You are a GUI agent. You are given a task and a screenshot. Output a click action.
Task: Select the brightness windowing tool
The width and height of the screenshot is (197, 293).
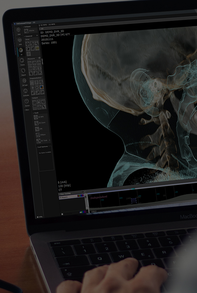[x=28, y=49]
